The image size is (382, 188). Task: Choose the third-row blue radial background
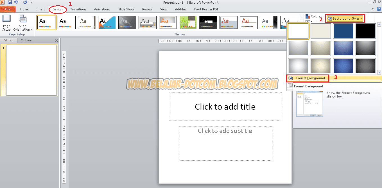(343, 66)
